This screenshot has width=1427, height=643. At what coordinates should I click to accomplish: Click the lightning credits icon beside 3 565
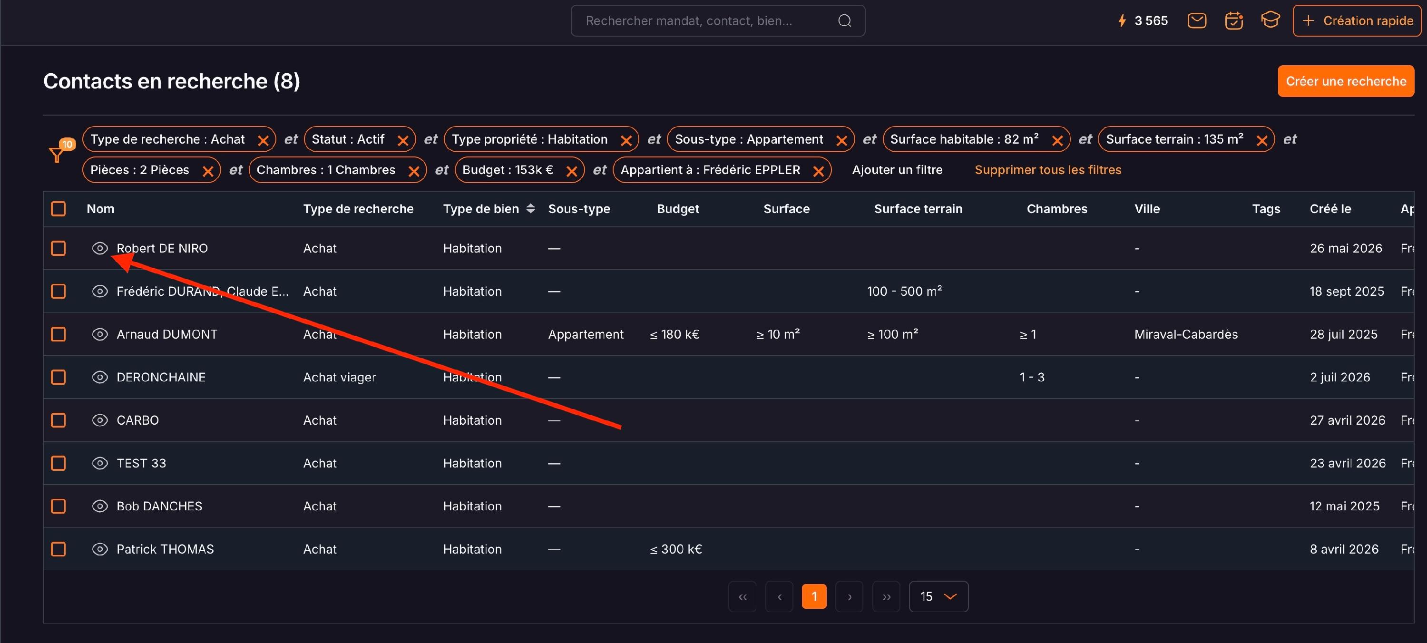1122,21
